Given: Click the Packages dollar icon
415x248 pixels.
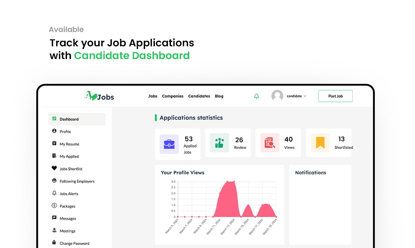Looking at the screenshot, I should 54,206.
